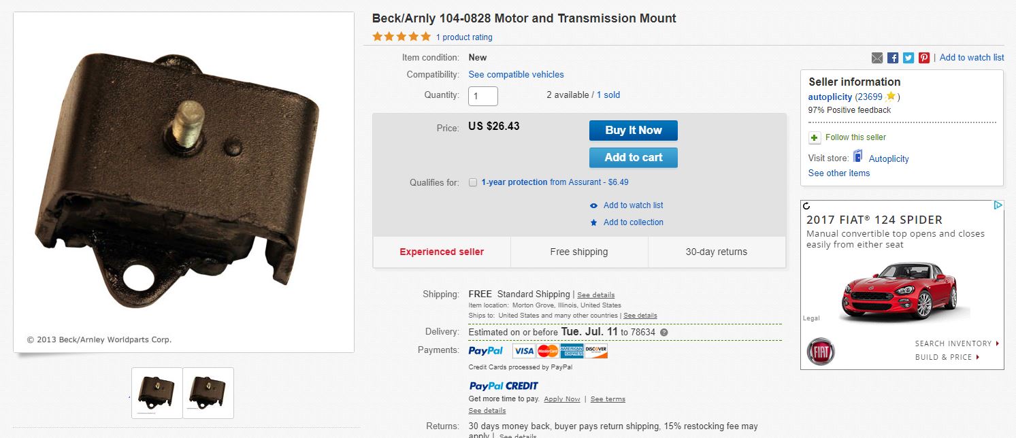The width and height of the screenshot is (1016, 438).
Task: Open 1 product rating link
Action: point(464,37)
